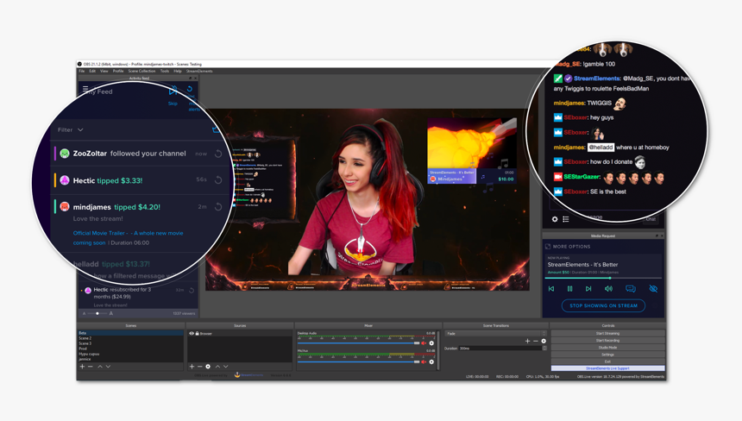Go to previous media request track
This screenshot has height=421, width=742.
[x=551, y=288]
